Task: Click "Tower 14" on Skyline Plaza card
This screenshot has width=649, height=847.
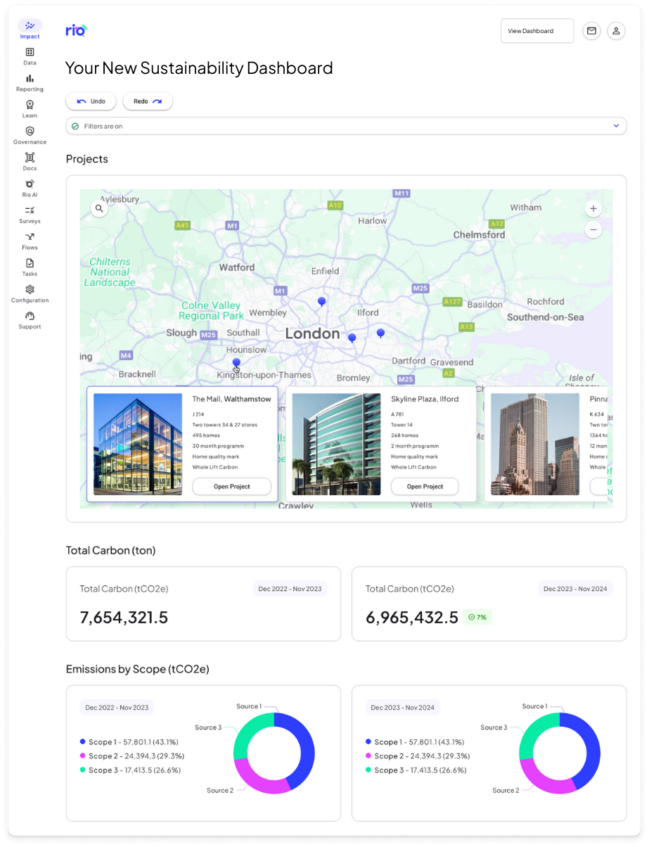Action: [x=402, y=425]
